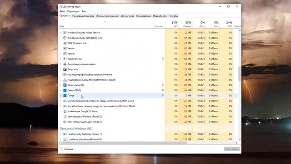Open the Параметры menu
The height and width of the screenshot is (164, 291).
click(x=73, y=11)
